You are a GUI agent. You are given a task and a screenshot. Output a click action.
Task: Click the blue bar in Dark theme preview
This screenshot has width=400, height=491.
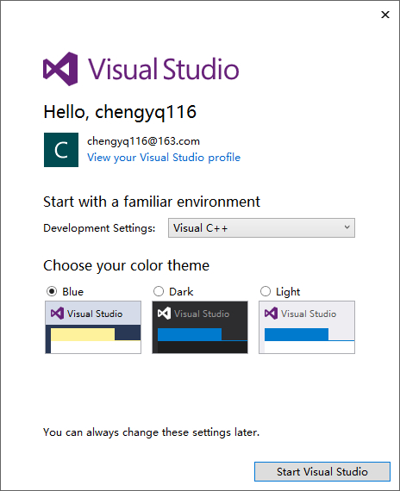pyautogui.click(x=190, y=334)
